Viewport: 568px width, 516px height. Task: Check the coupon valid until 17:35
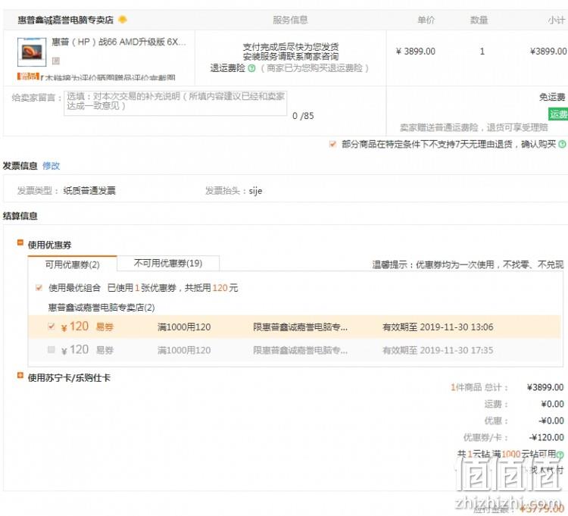coord(51,349)
